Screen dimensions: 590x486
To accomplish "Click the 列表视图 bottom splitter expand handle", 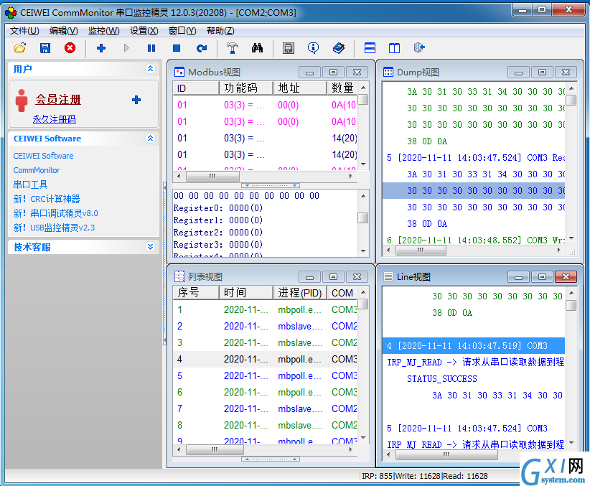I will pyautogui.click(x=270, y=459).
